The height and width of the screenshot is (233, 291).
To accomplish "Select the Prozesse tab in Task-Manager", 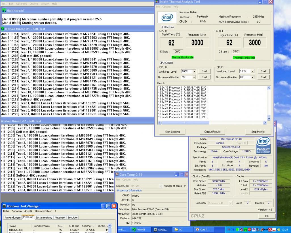I will (28, 217).
